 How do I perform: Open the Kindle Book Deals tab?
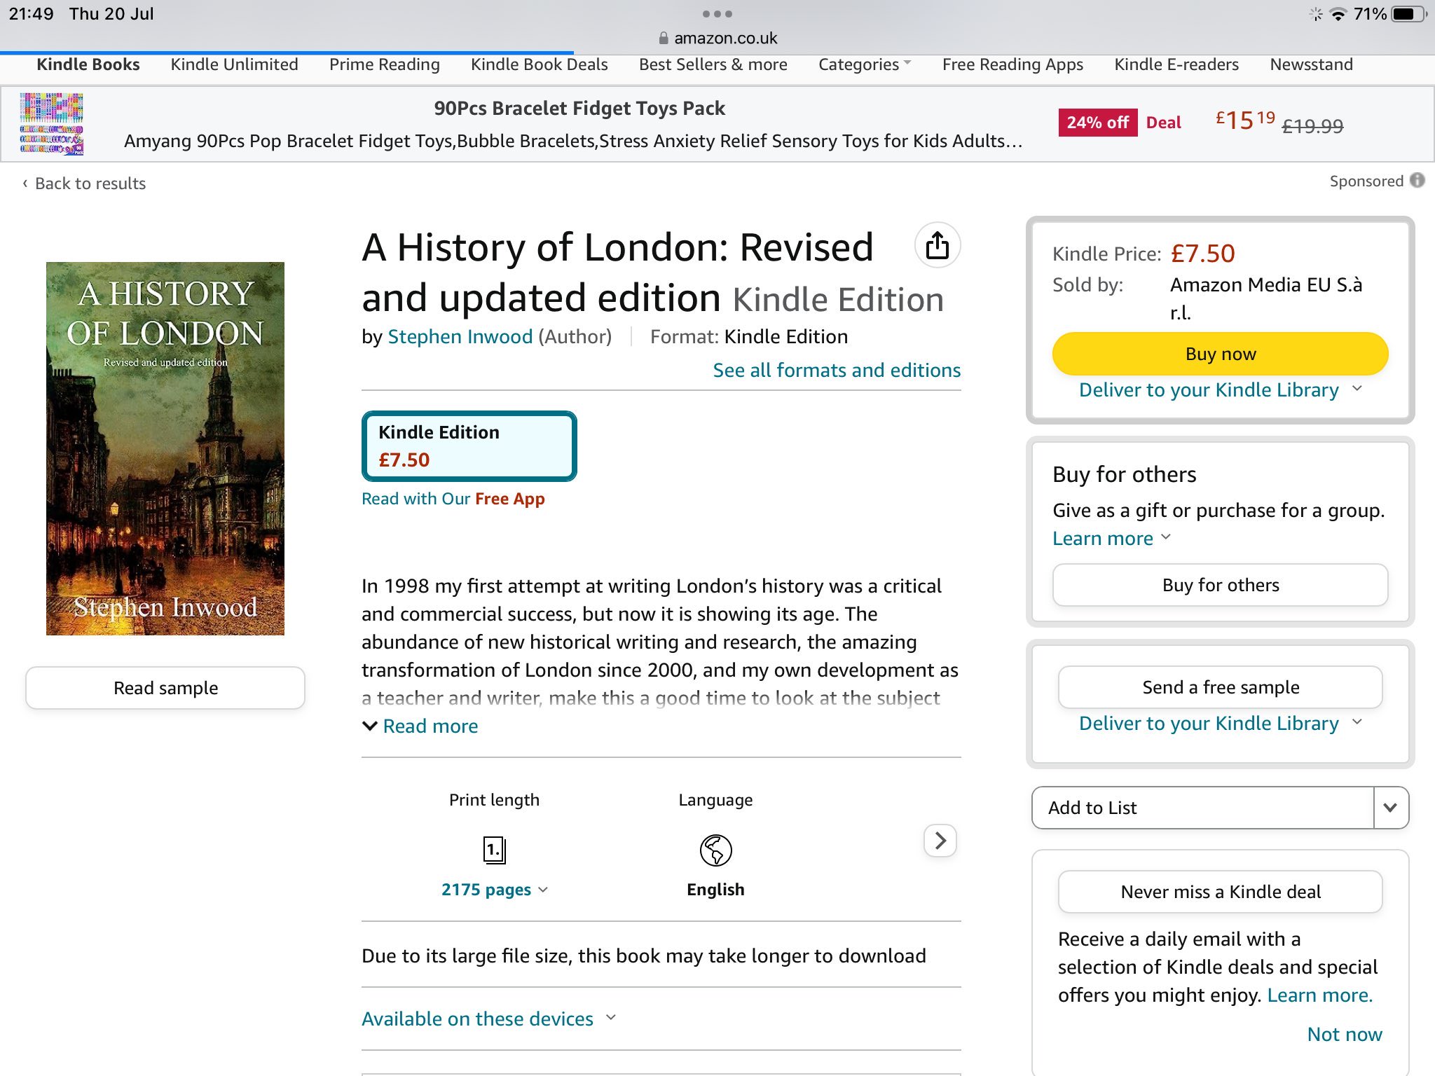[x=539, y=64]
